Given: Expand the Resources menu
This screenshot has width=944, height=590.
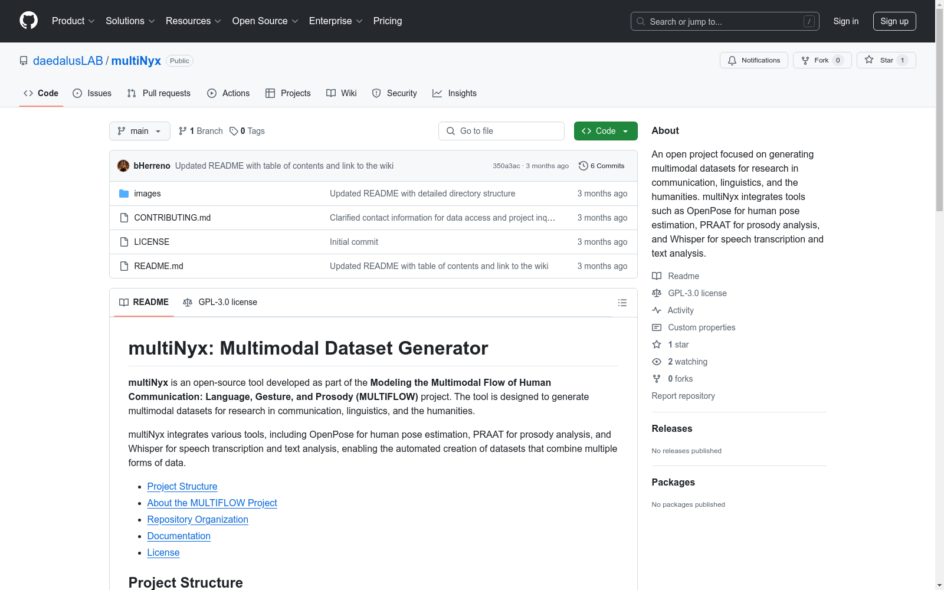Looking at the screenshot, I should point(194,21).
